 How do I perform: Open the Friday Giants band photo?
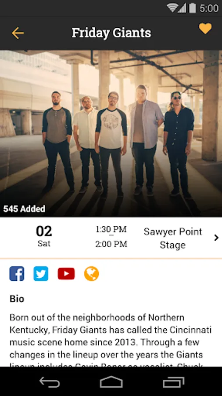pos(111,134)
